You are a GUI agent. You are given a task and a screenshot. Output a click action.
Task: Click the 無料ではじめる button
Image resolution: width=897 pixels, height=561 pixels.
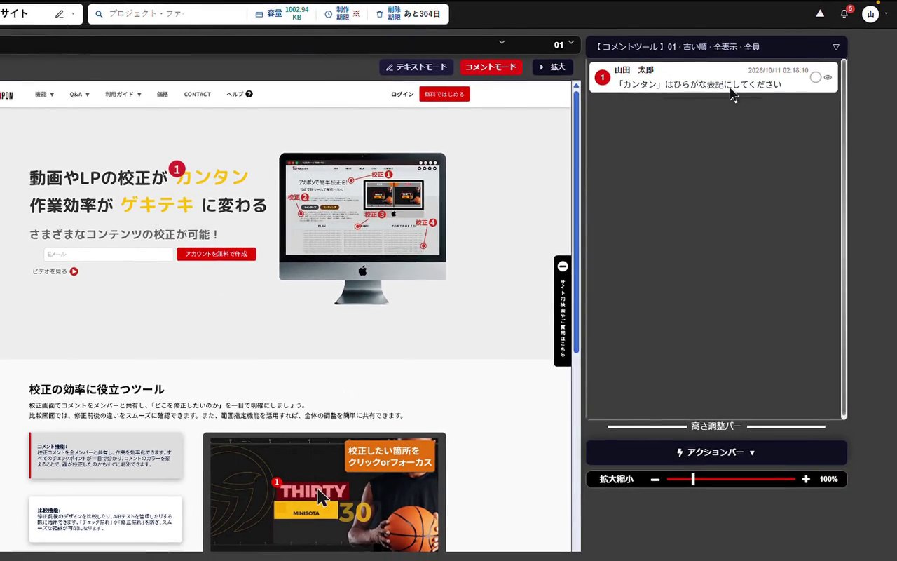coord(444,94)
